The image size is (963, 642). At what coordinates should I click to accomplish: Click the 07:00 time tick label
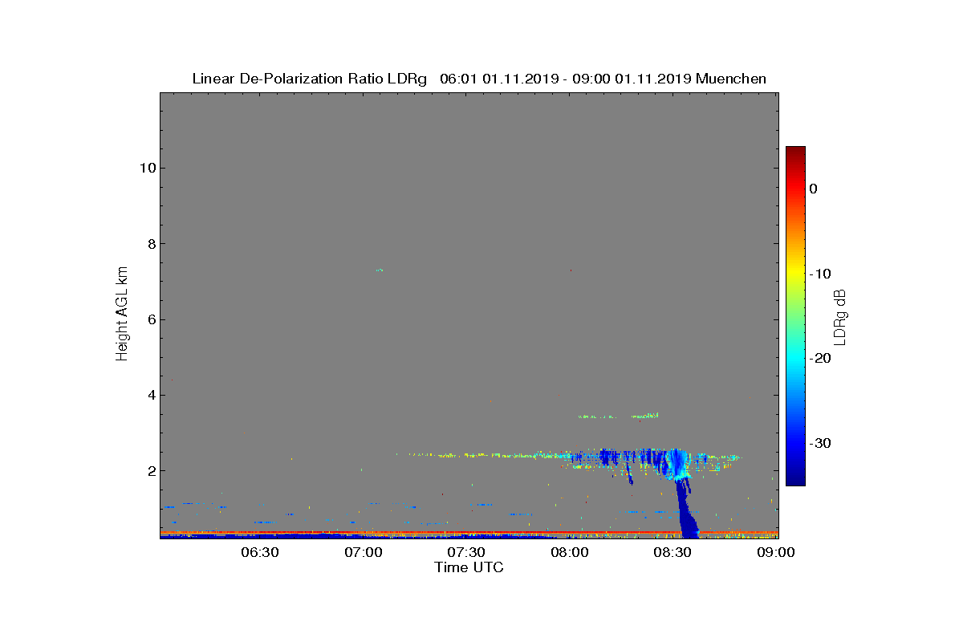364,552
